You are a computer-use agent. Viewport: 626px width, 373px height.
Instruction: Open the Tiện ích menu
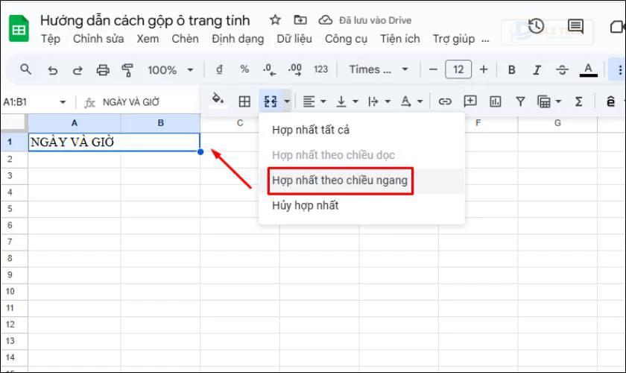click(399, 39)
